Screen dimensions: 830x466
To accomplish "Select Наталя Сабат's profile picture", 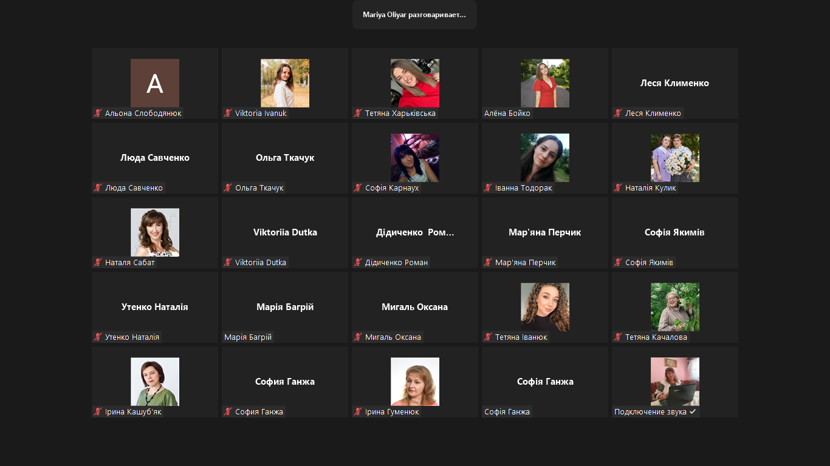I will [155, 232].
